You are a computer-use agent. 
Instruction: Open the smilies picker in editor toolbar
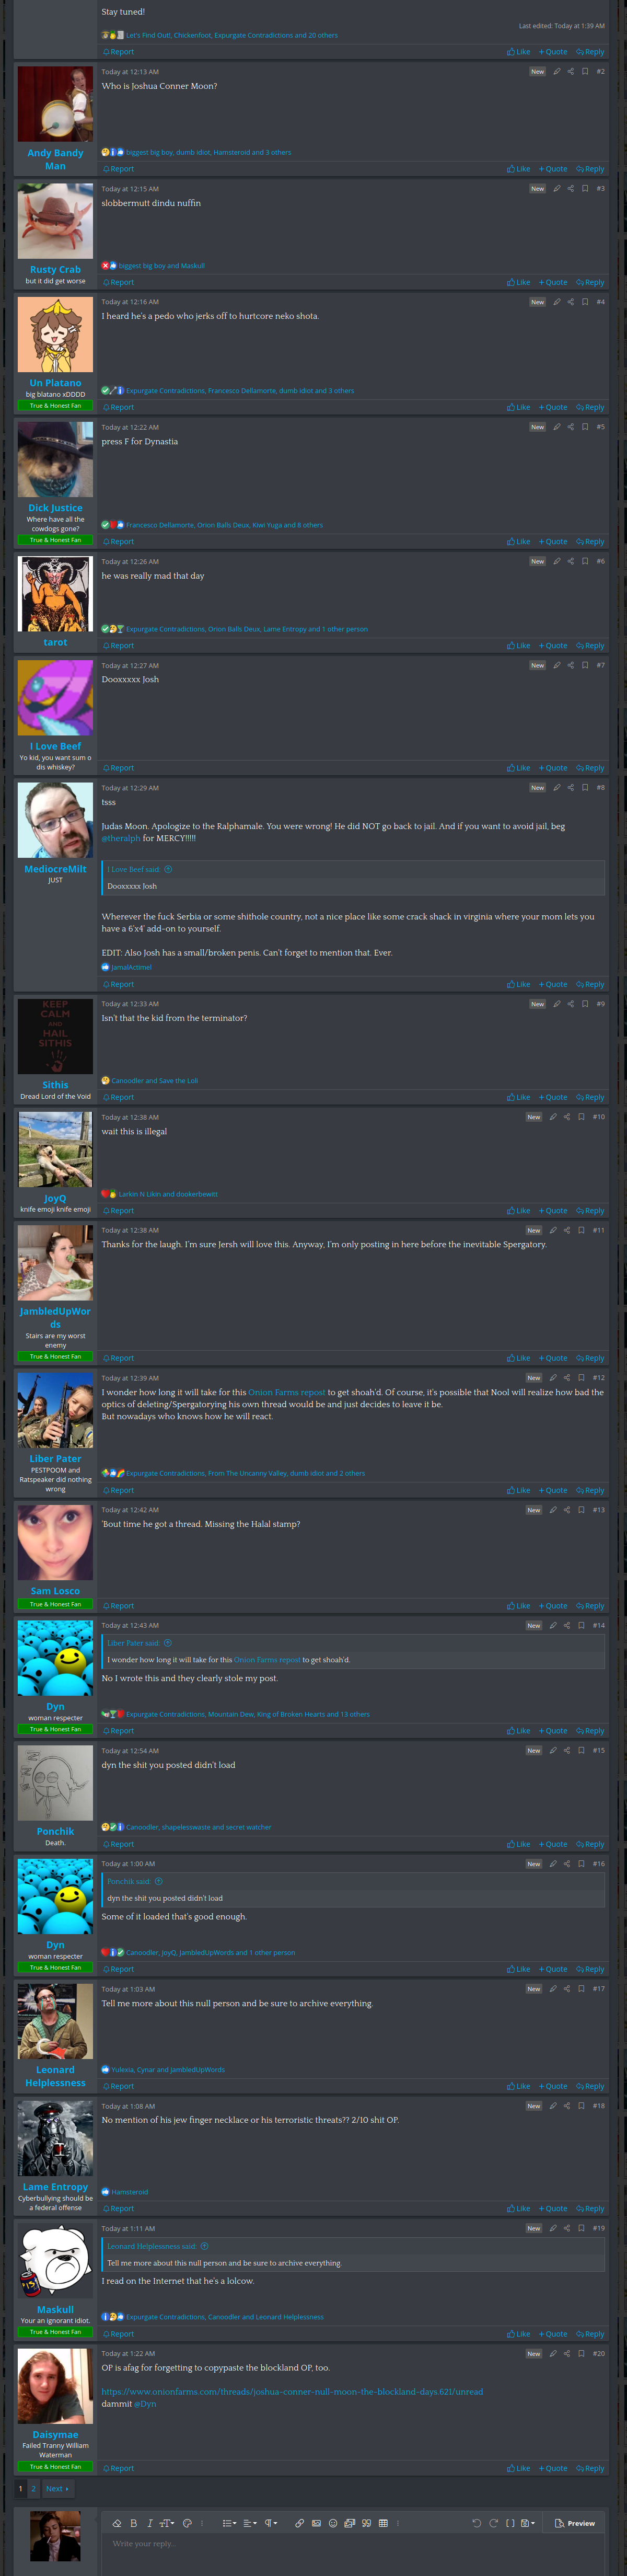333,2523
